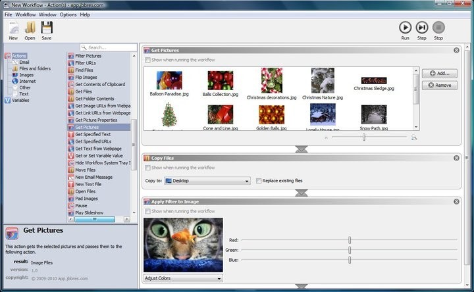This screenshot has width=474, height=292.
Task: Check 'Replace existing files' option
Action: pos(258,180)
